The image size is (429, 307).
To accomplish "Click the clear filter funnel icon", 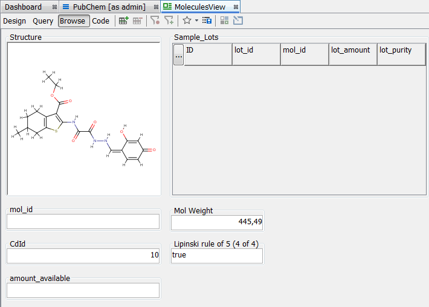I will 155,21.
